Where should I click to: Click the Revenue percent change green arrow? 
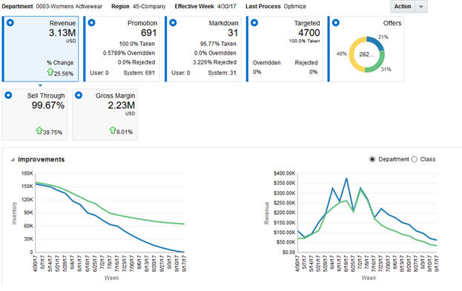[x=50, y=72]
